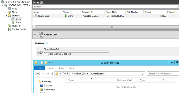Open the View ribbon tab

(72, 68)
